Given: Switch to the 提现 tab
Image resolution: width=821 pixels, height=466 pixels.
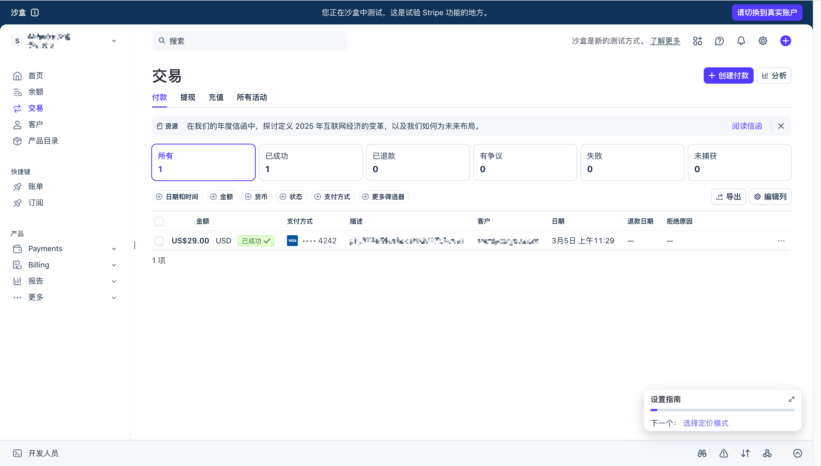Looking at the screenshot, I should [188, 97].
